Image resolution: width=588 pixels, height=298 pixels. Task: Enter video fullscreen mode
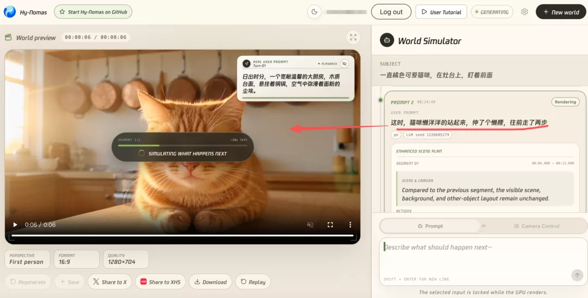click(x=330, y=225)
